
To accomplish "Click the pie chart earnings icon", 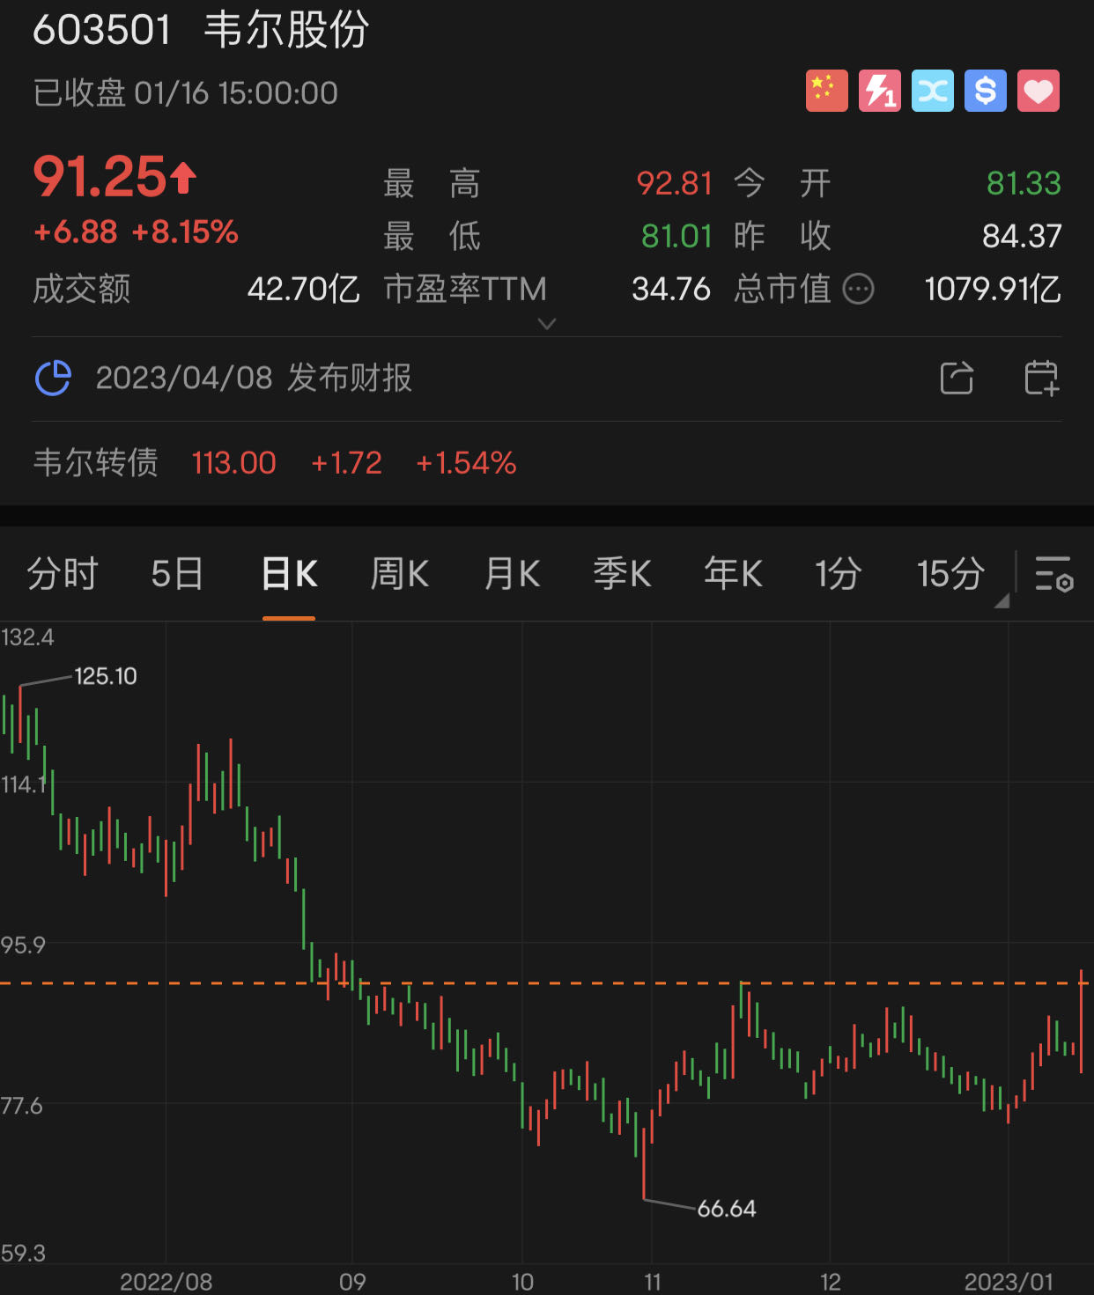I will click(x=53, y=379).
